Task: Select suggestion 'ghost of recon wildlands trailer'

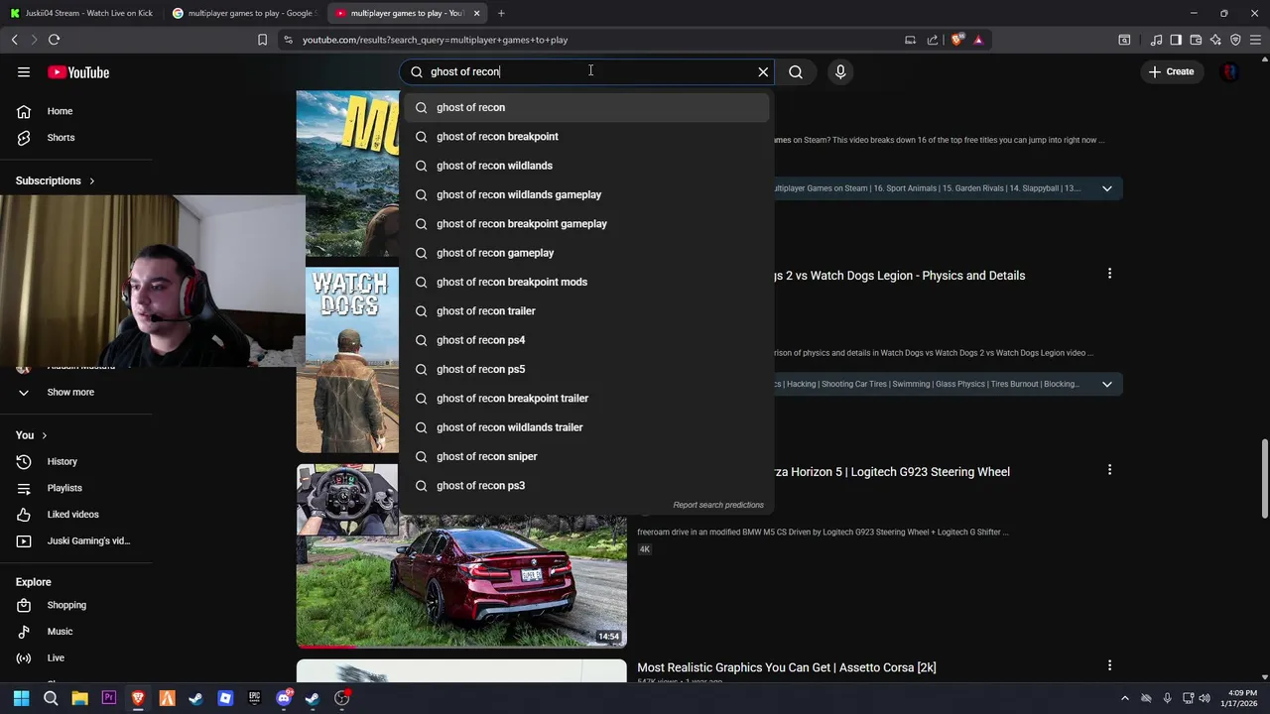Action: pos(585,427)
